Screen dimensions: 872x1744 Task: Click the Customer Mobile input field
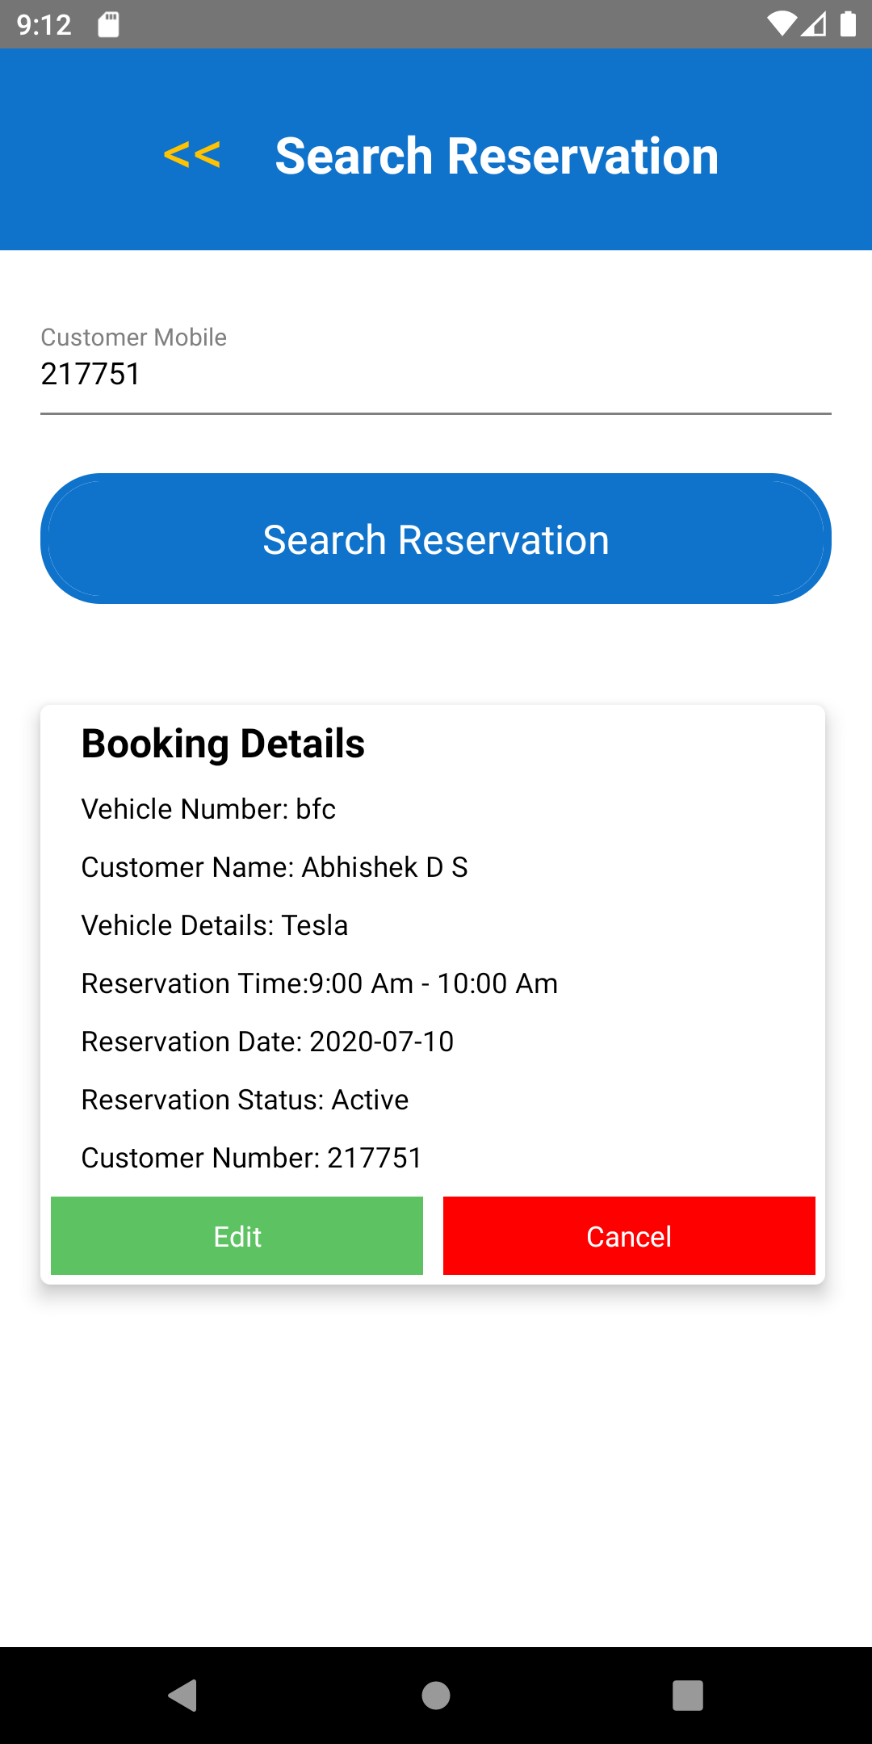pos(436,374)
